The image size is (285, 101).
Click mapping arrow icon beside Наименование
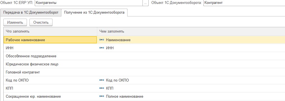click(x=102, y=40)
